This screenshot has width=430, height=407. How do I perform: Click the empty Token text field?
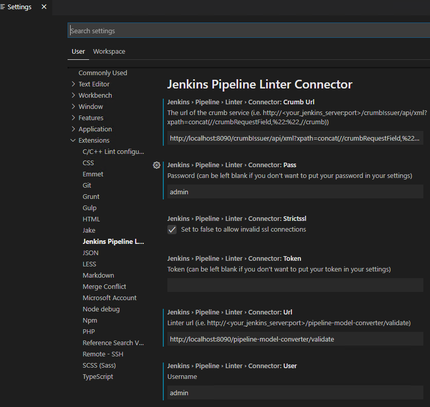pos(295,285)
